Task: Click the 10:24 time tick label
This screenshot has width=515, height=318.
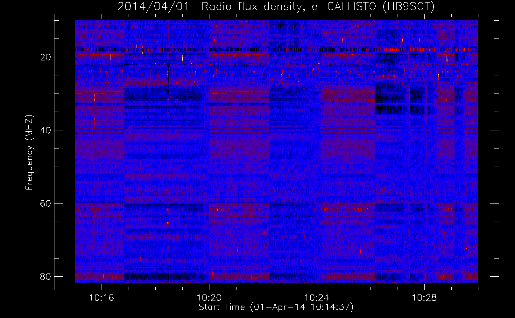Action: tap(317, 298)
